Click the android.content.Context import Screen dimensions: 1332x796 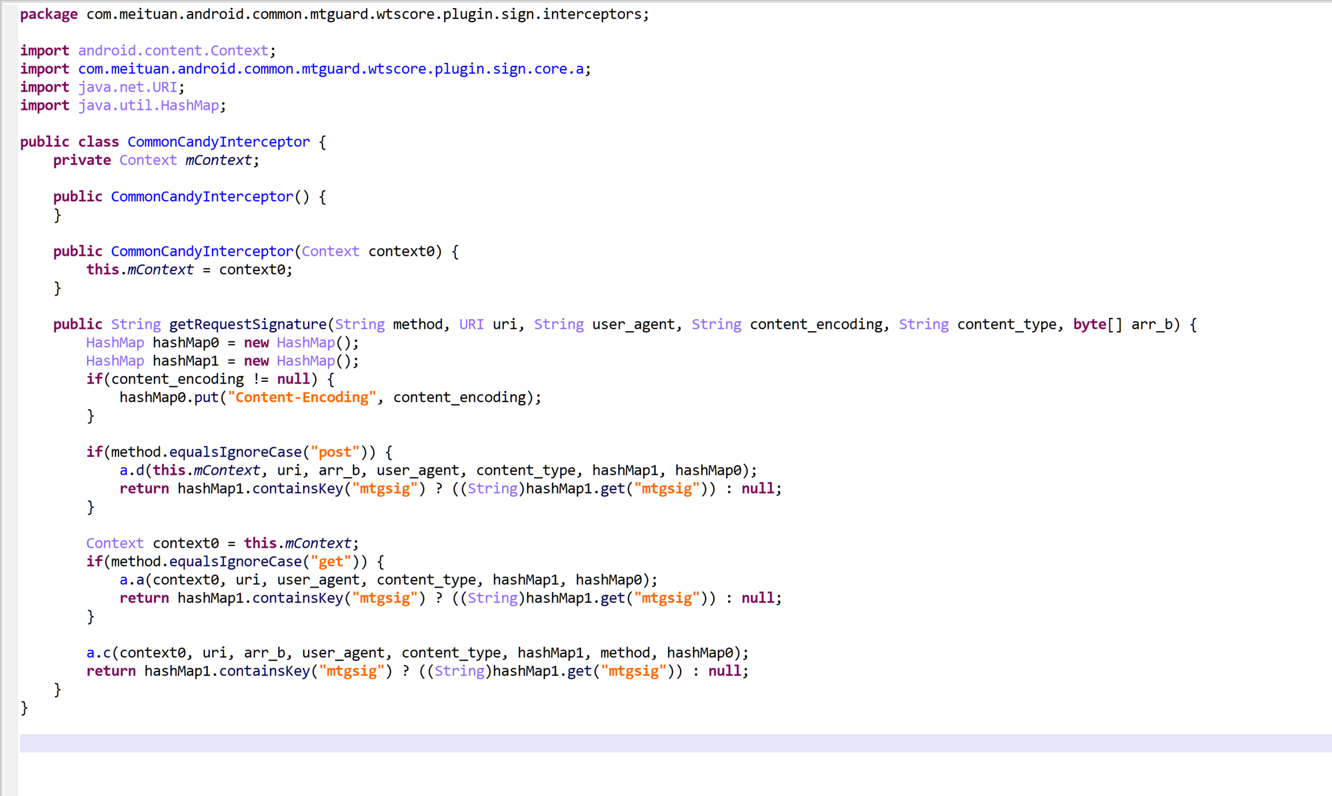[x=173, y=51]
